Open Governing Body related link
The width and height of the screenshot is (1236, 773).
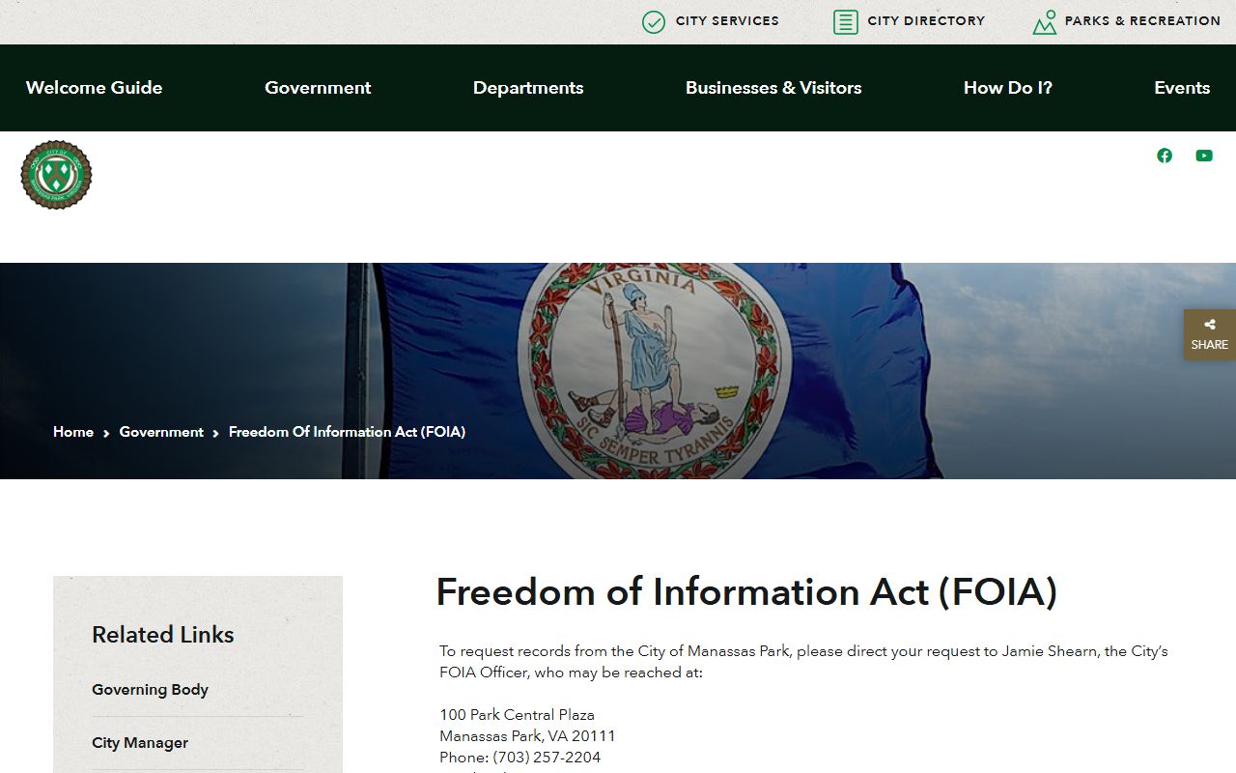pyautogui.click(x=150, y=690)
